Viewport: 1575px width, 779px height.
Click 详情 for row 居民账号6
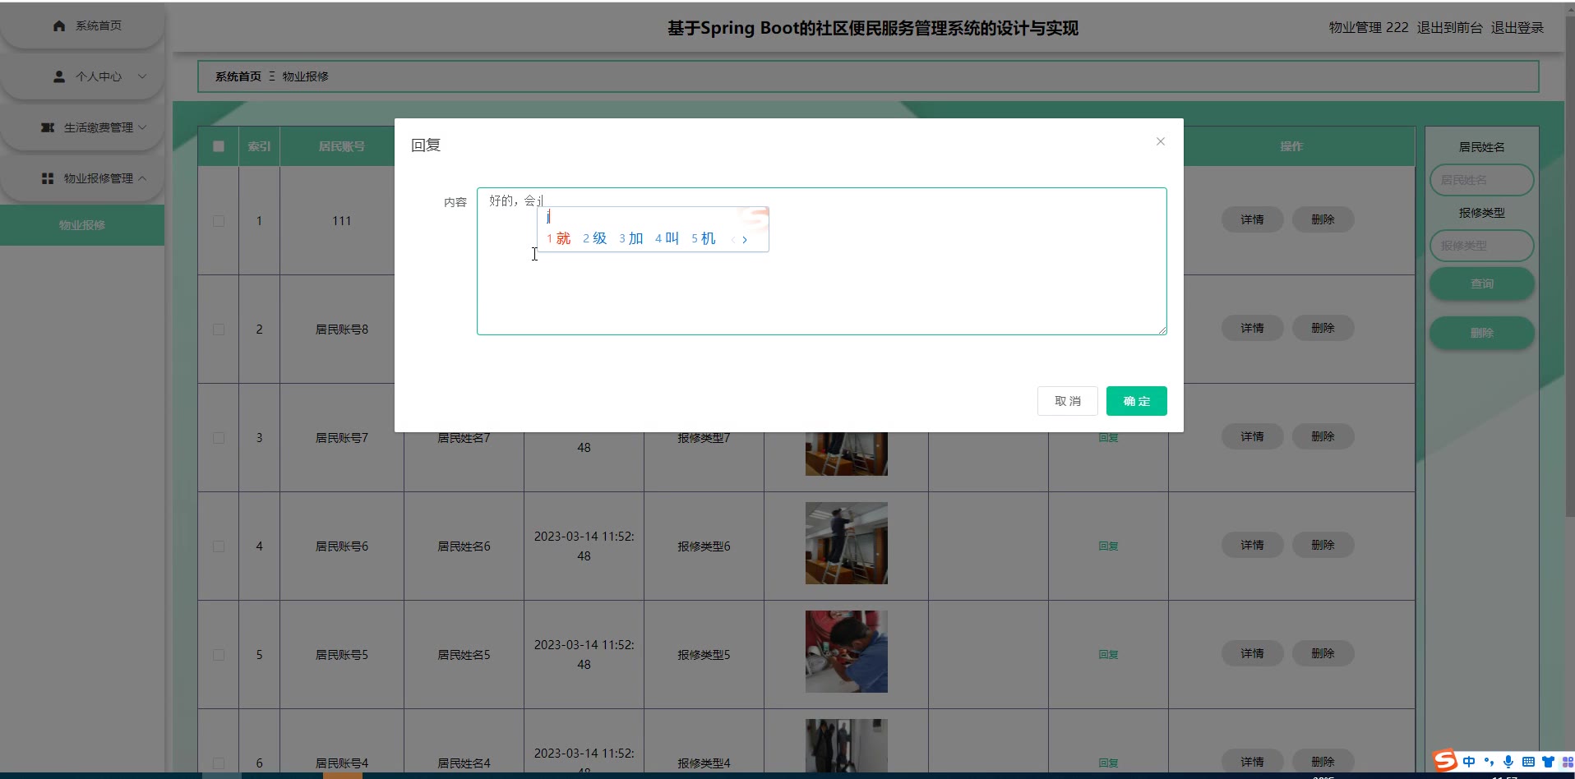[x=1252, y=545]
